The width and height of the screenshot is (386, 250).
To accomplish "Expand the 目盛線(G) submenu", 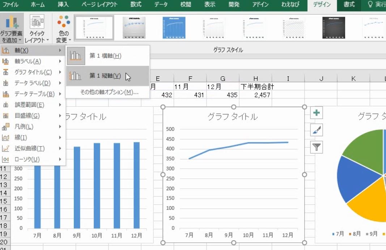I will pyautogui.click(x=33, y=115).
